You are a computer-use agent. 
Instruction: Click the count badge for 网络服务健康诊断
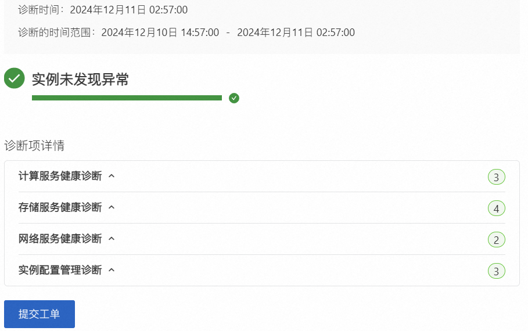tap(496, 240)
